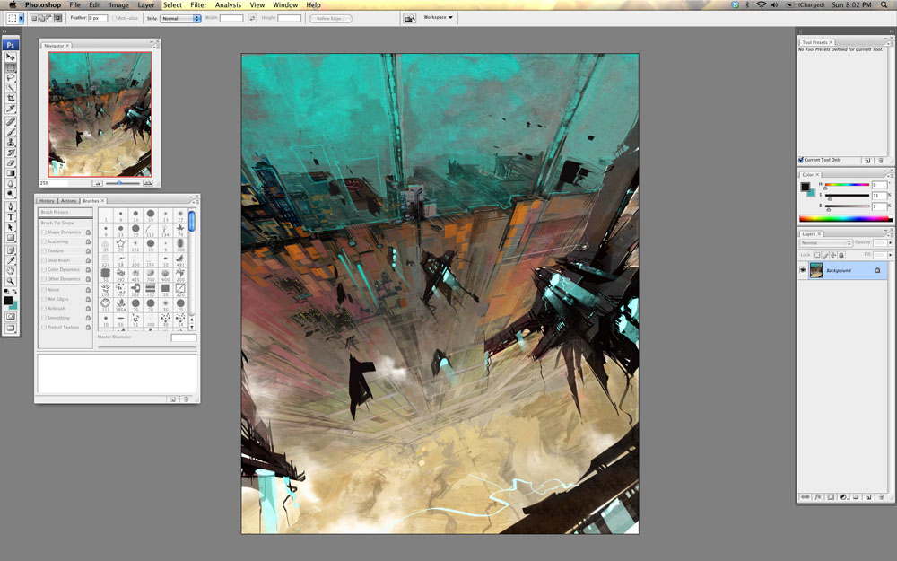Click the foreground color swatch in Color panel

click(805, 187)
